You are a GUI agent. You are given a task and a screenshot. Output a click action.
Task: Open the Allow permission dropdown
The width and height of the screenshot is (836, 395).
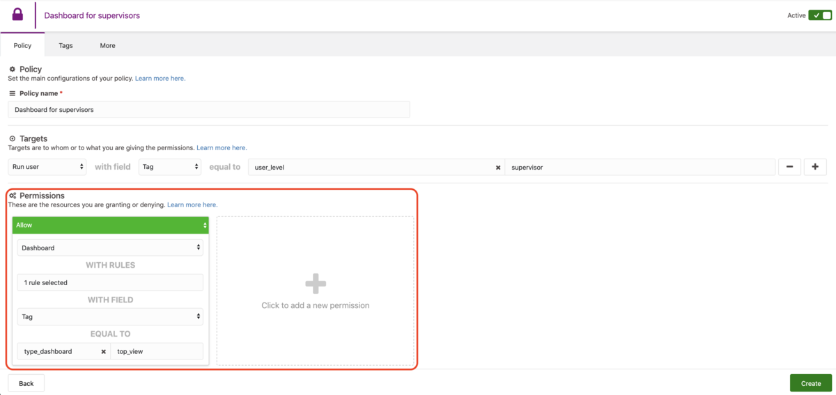[110, 225]
